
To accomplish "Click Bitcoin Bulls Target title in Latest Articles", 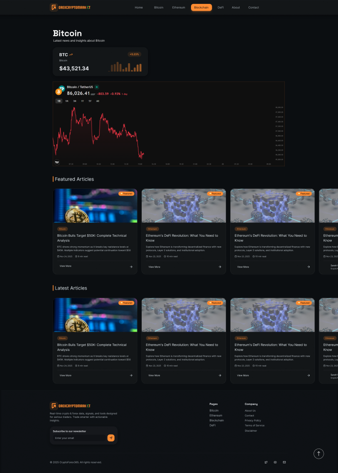I will click(92, 347).
